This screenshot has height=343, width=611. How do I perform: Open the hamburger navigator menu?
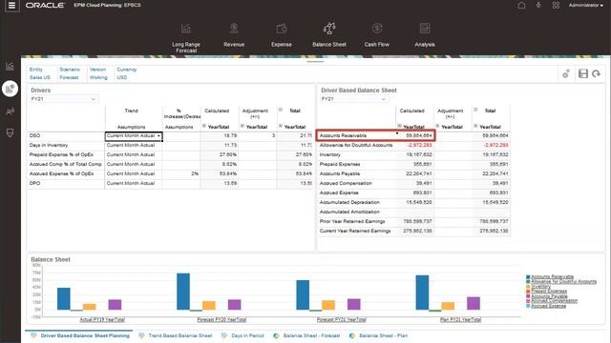11,6
